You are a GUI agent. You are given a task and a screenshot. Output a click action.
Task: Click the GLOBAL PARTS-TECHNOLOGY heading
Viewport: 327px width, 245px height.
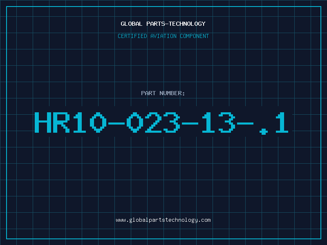tap(163, 24)
